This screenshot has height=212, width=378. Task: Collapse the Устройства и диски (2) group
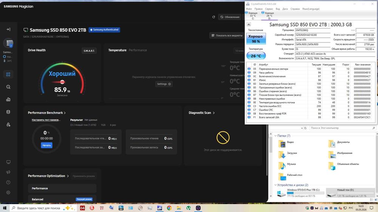click(x=275, y=185)
